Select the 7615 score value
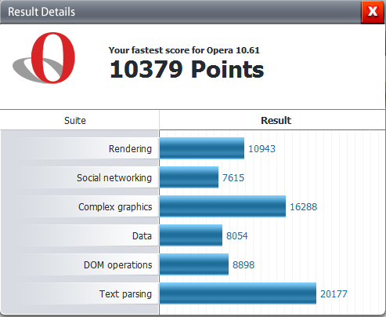This screenshot has width=386, height=317. 233,178
